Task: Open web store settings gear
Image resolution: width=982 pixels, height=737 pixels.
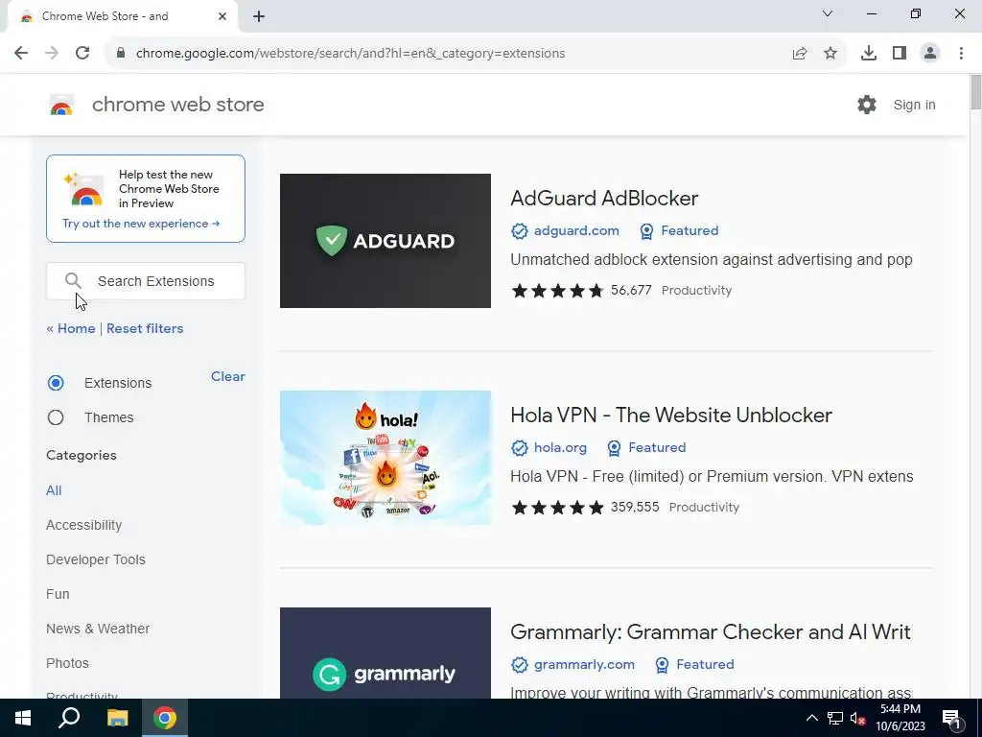Action: [x=867, y=105]
